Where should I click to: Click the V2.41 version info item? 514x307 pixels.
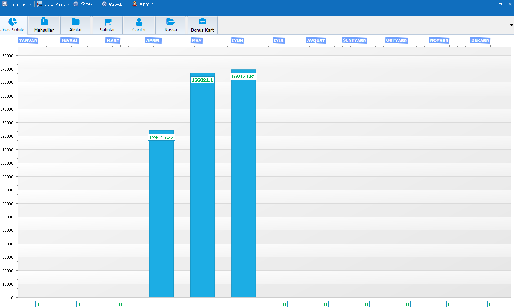[112, 4]
